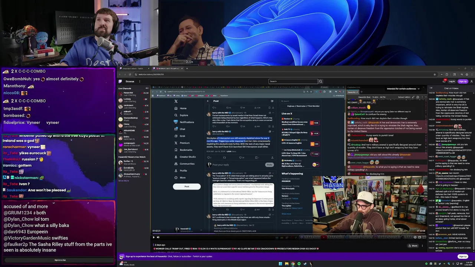The image size is (475, 267).
Task: Open the weather widget on the taskbar
Action: (x=127, y=264)
